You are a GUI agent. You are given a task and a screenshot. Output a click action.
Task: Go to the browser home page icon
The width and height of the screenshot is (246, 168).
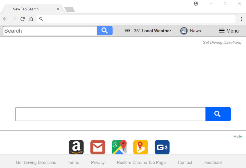[x=31, y=19]
